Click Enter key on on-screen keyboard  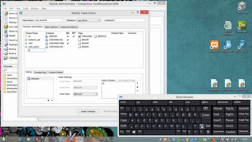[x=206, y=115]
